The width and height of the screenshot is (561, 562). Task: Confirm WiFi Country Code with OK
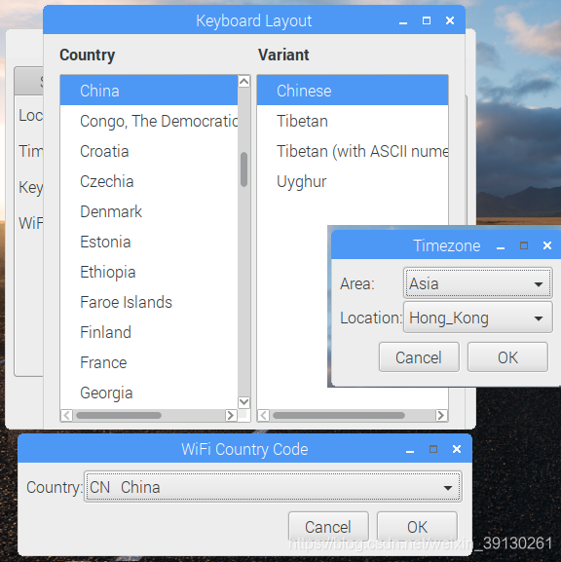click(417, 527)
